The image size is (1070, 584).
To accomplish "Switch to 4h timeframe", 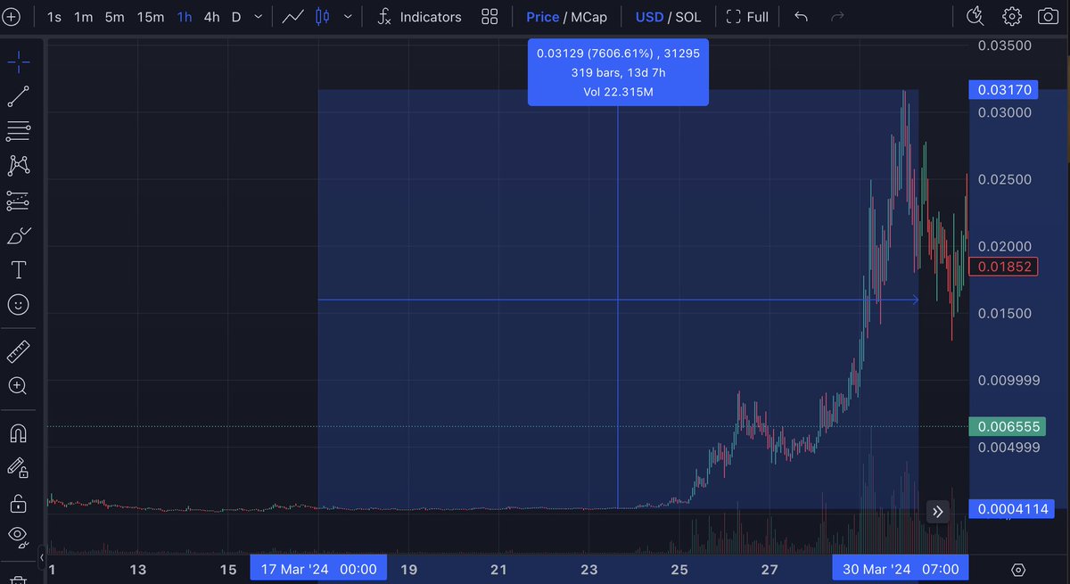I will point(211,17).
